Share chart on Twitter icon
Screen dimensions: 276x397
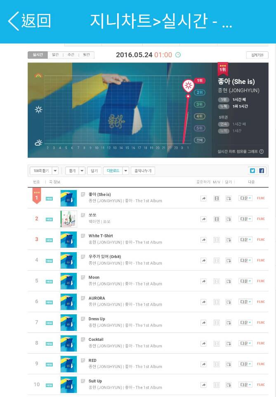(x=252, y=171)
